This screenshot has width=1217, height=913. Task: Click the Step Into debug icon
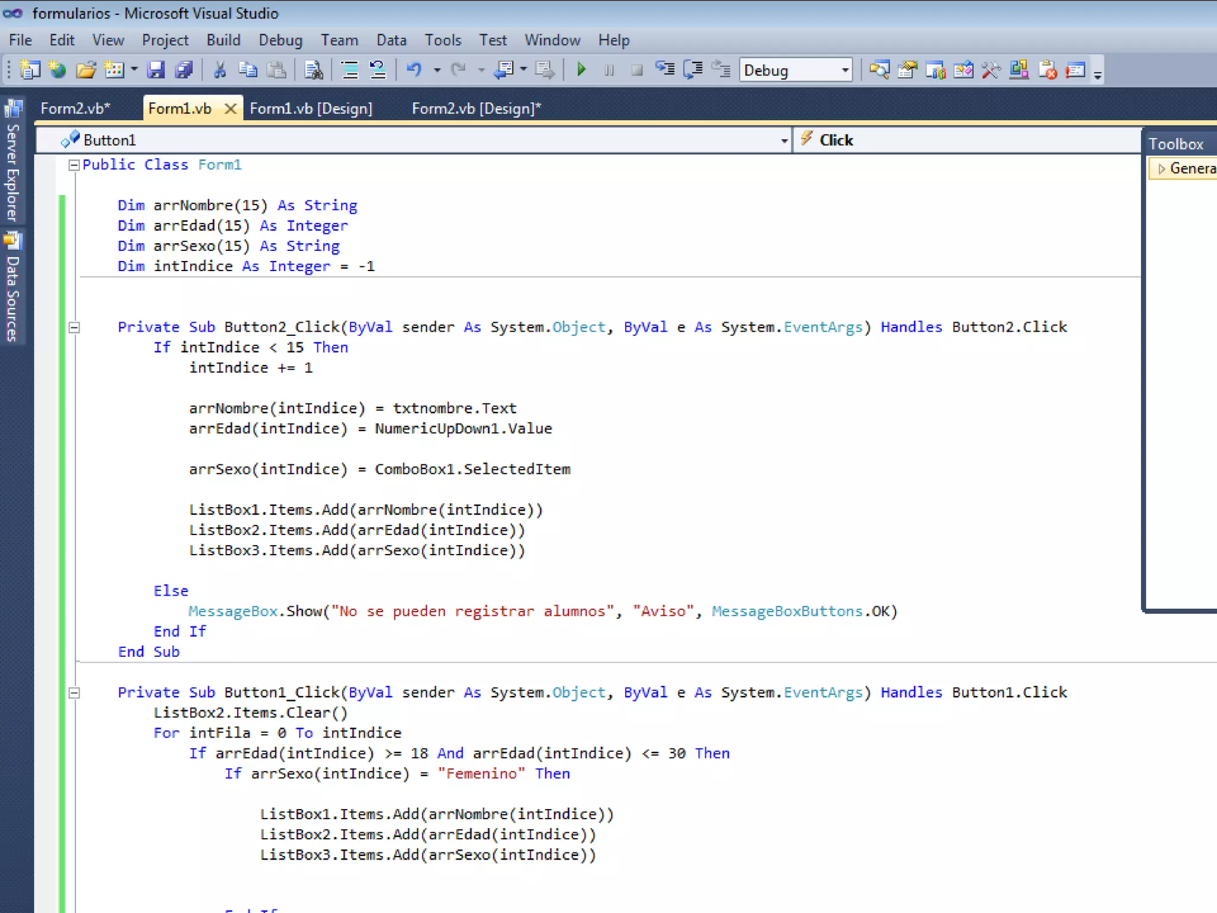664,70
